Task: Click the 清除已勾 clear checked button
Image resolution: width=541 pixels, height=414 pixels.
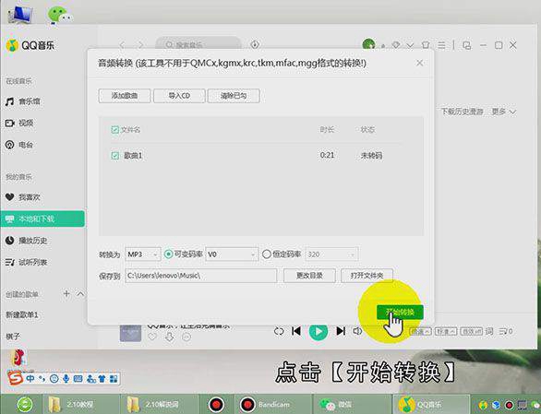Action: point(234,96)
